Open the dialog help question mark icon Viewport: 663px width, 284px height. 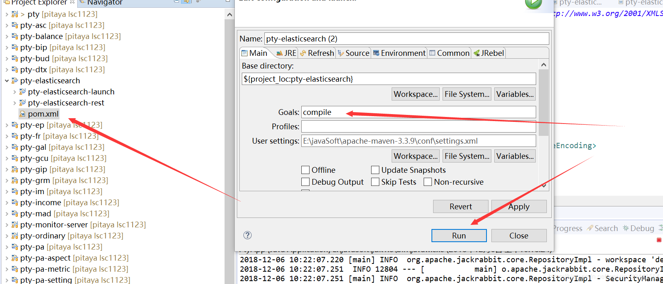(248, 235)
